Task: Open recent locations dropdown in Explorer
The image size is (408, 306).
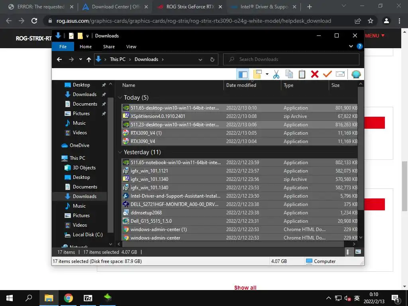Action: tap(80, 59)
